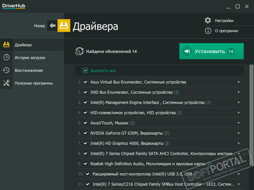Expand SMBus Host Controller row arrow
254x190 pixels.
[239, 184]
